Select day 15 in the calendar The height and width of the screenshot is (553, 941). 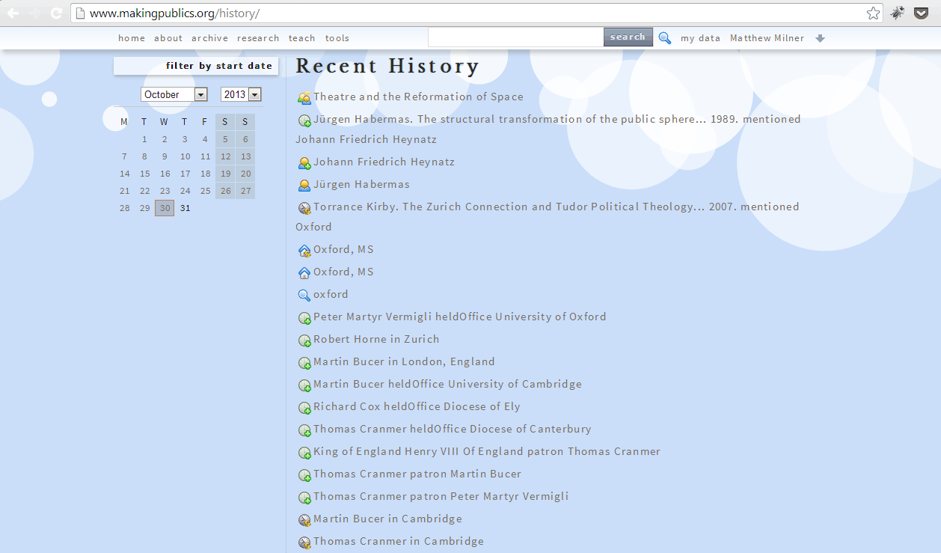[x=144, y=174]
